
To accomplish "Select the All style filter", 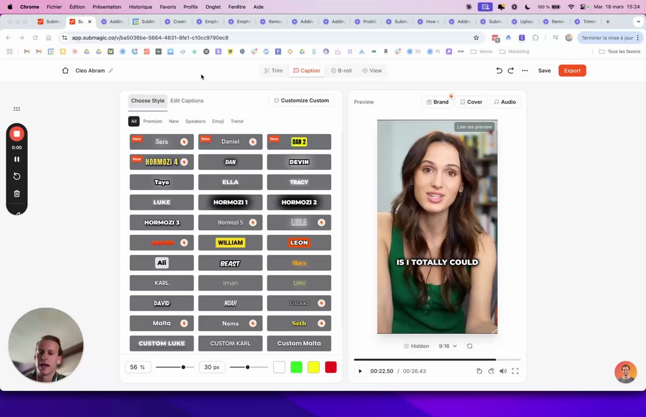I will [x=134, y=121].
